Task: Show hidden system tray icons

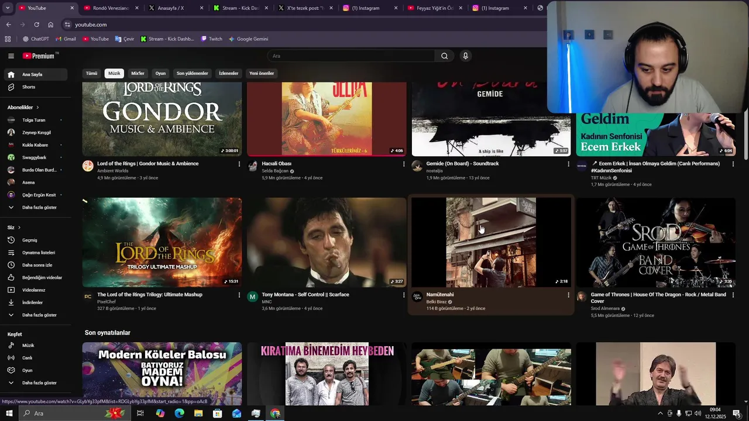Action: (660, 413)
